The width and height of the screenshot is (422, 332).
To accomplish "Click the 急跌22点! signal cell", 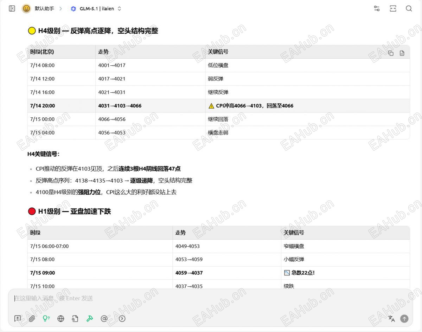I will click(345, 273).
